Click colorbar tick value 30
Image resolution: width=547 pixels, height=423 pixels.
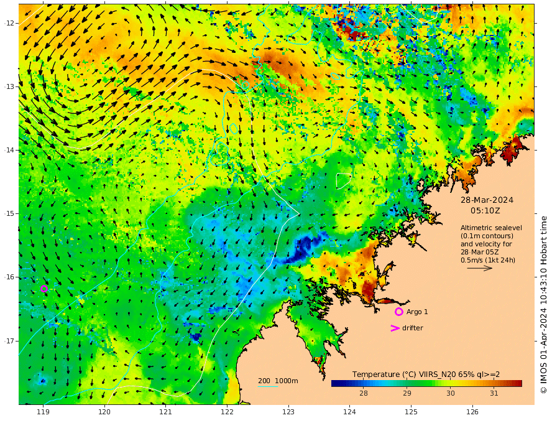point(451,393)
